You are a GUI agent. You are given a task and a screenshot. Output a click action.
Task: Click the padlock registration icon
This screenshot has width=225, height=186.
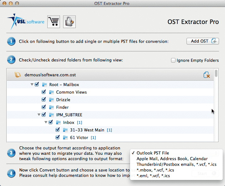69,22
